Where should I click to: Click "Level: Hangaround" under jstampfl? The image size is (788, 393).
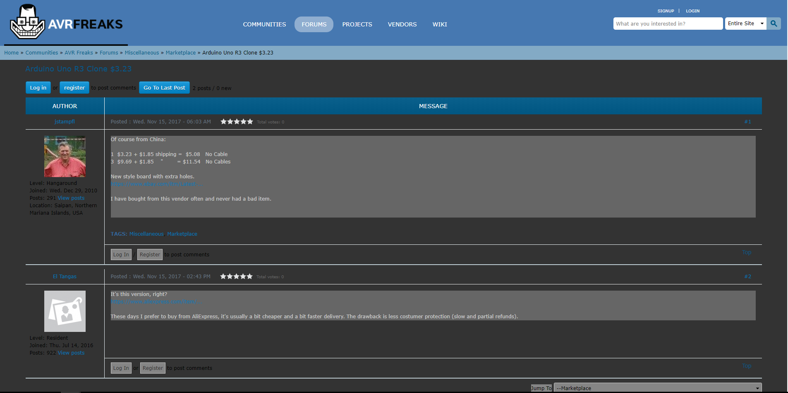click(53, 183)
